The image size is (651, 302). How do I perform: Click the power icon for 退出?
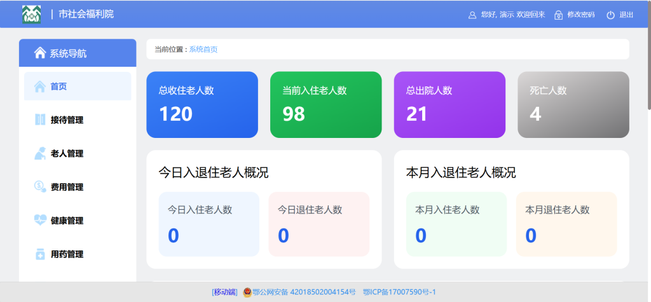coord(610,15)
